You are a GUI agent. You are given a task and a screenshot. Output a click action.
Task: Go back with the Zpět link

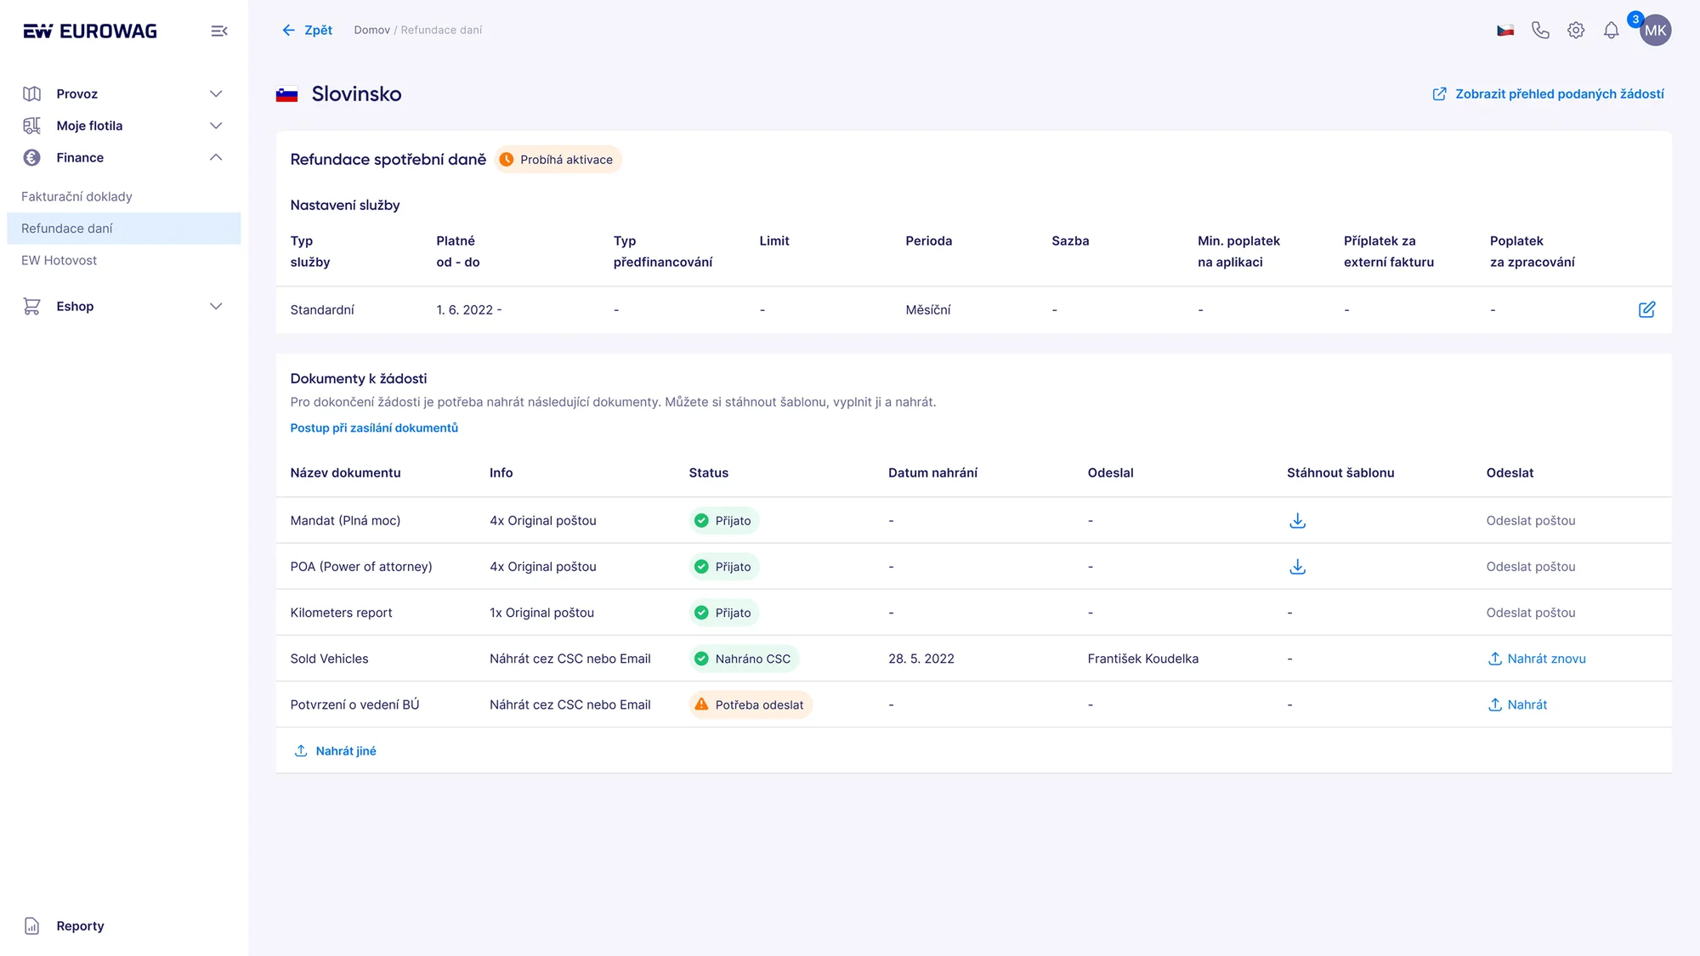point(307,31)
